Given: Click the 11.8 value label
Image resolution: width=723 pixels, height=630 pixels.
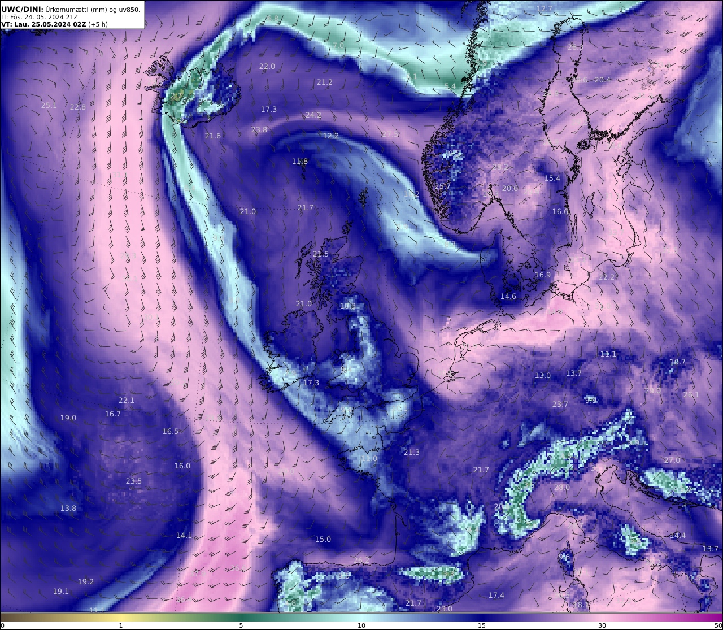Looking at the screenshot, I should [300, 161].
